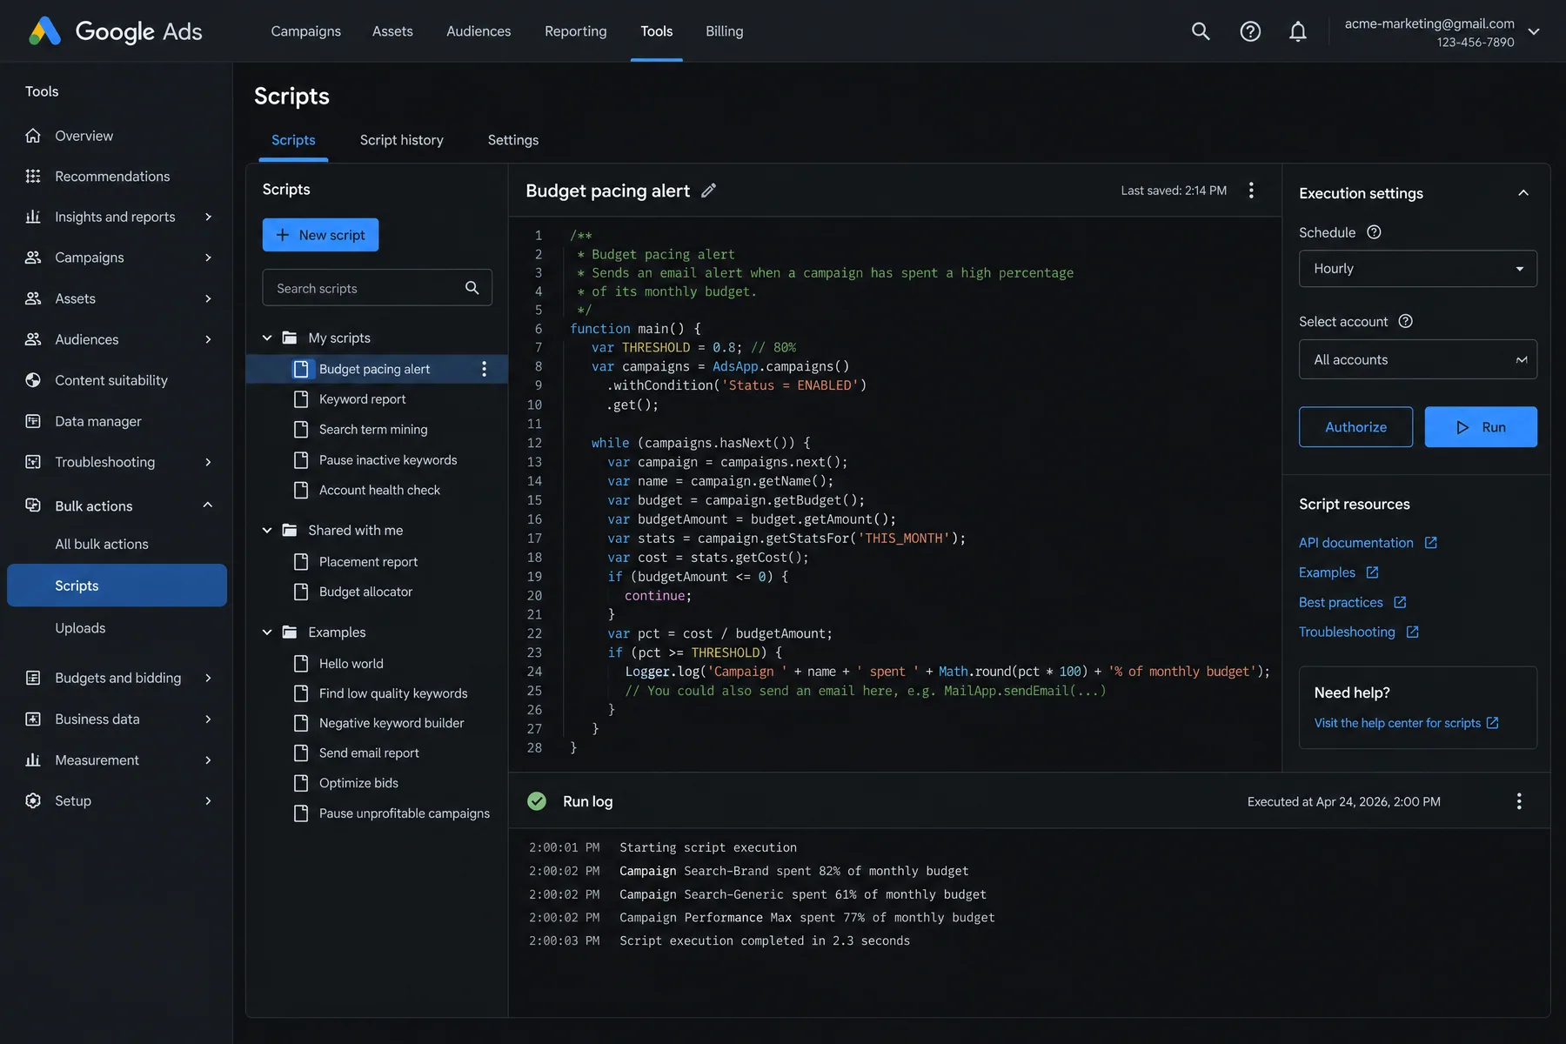Screen dimensions: 1566x1044
Task: Collapse the Shared with me folder
Action: click(267, 530)
